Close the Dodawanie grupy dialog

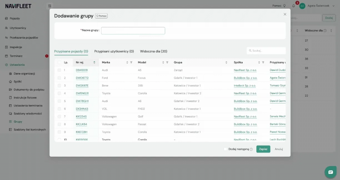285,14
